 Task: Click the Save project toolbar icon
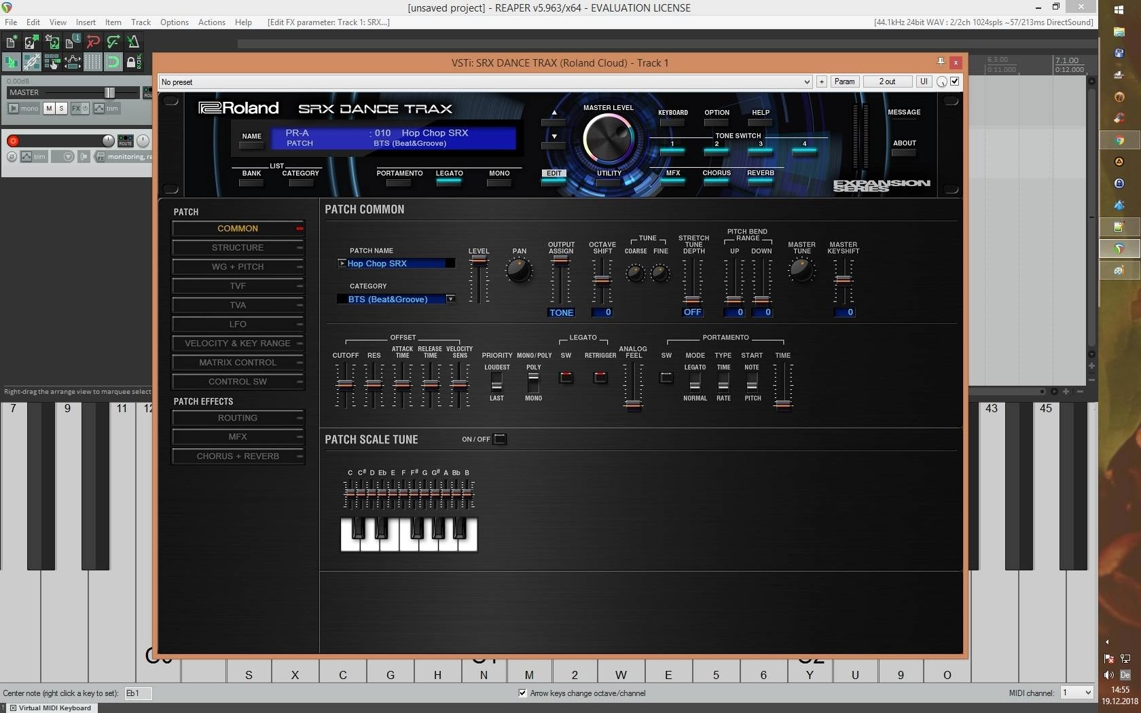click(x=52, y=42)
